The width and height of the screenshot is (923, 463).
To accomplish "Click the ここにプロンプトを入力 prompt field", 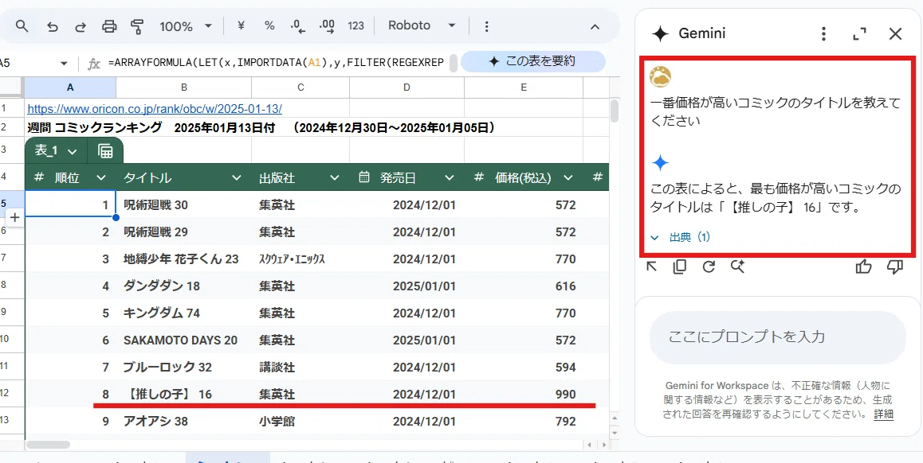I will click(777, 337).
